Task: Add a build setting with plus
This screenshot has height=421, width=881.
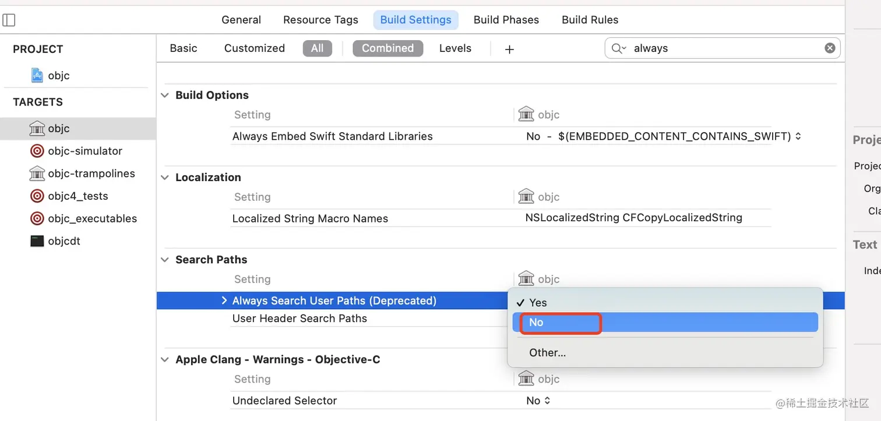Action: click(509, 49)
